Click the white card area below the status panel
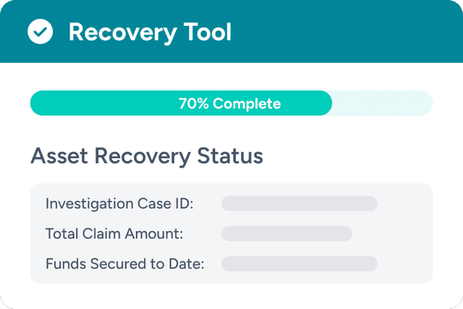The width and height of the screenshot is (463, 309). [x=231, y=296]
